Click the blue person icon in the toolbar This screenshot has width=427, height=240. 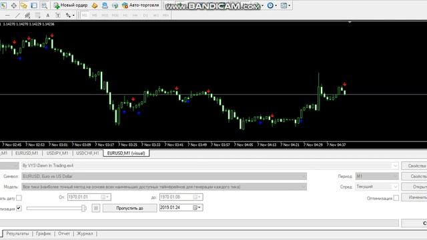[105, 5]
